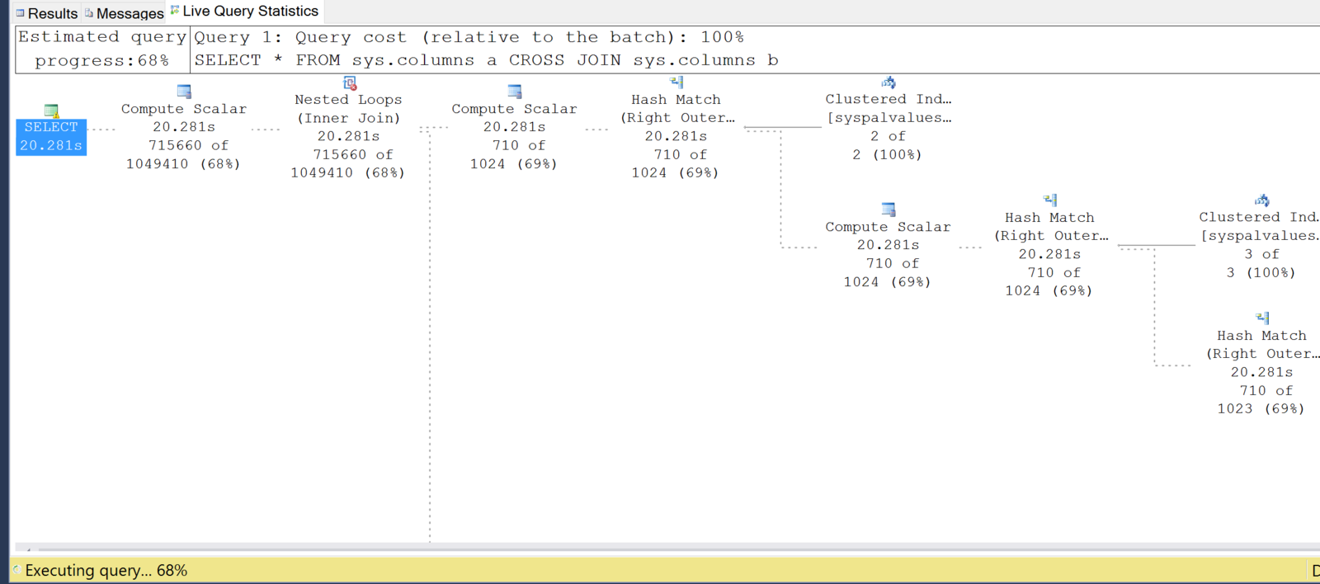Click the Messages tab icon
The height and width of the screenshot is (584, 1320).
point(89,12)
